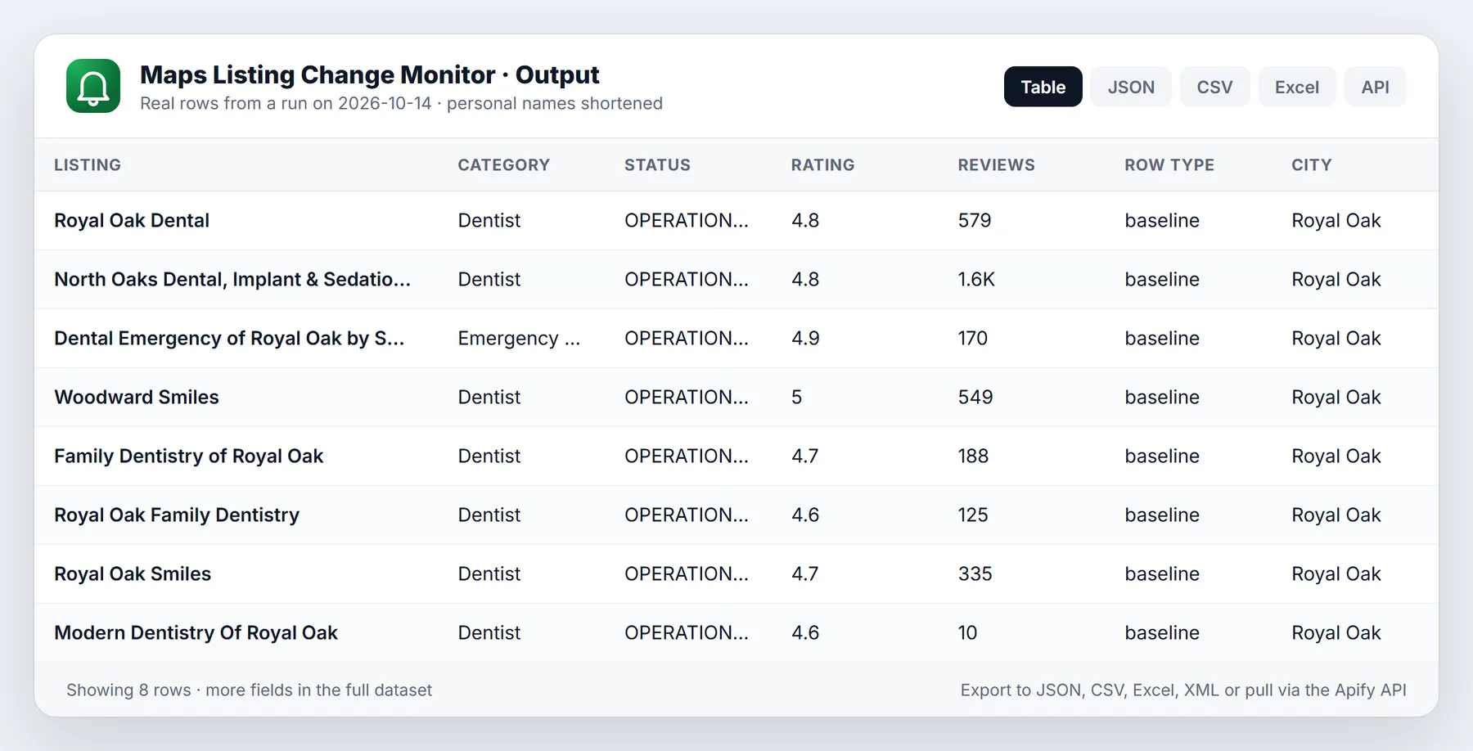Click the run date subtitle text
The height and width of the screenshot is (751, 1473).
click(x=401, y=104)
